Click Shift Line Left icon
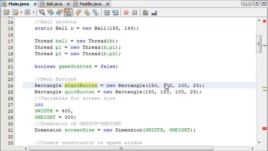This screenshot has height=151, width=268. [107, 12]
